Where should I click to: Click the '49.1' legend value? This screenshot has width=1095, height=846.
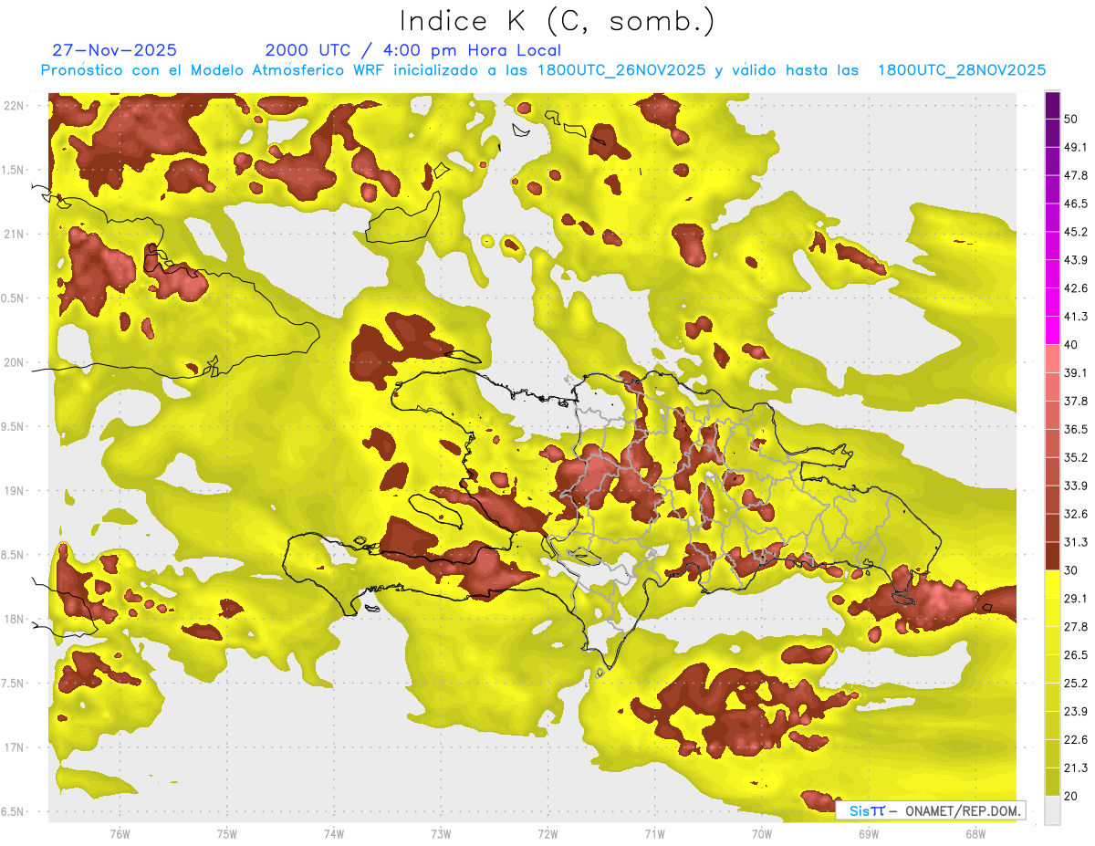1076,147
